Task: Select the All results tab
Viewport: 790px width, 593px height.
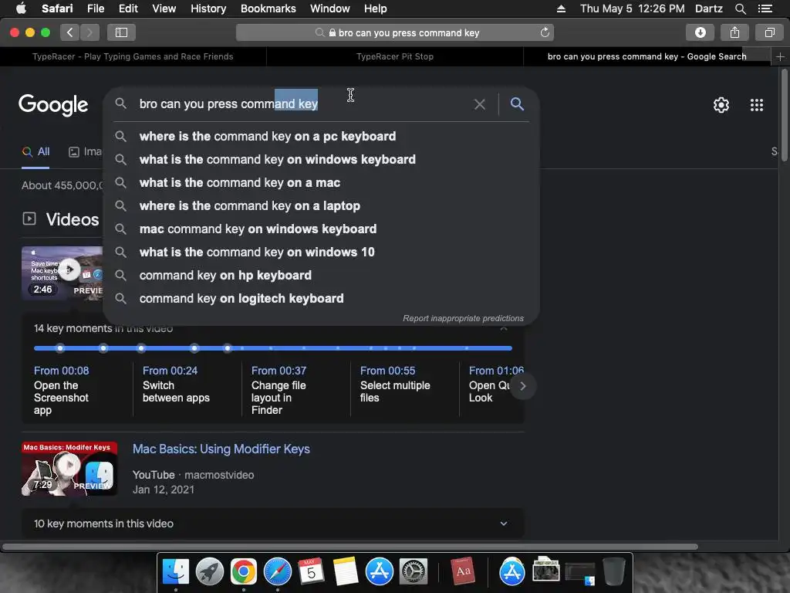Action: point(35,152)
